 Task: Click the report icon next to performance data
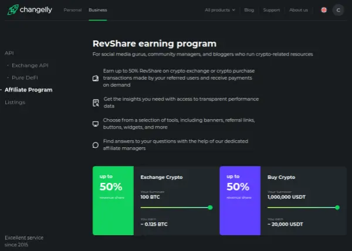(96, 103)
